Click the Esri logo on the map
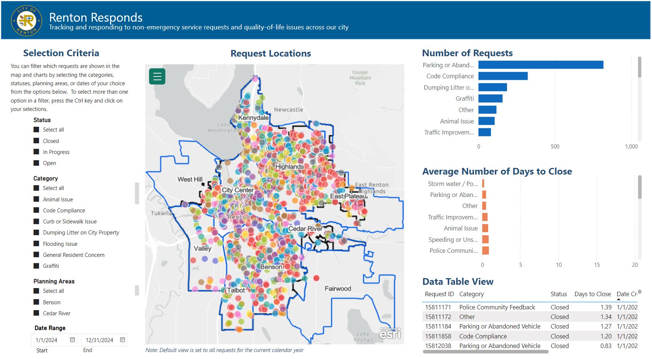The width and height of the screenshot is (652, 359). (390, 334)
